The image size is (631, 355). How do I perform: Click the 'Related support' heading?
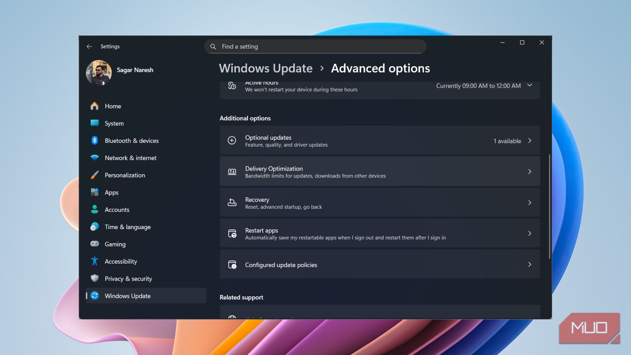coord(241,297)
